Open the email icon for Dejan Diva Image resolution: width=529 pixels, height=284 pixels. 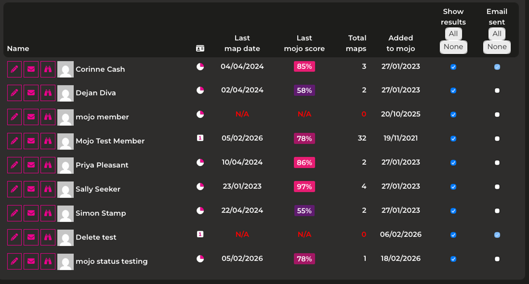[x=31, y=93]
